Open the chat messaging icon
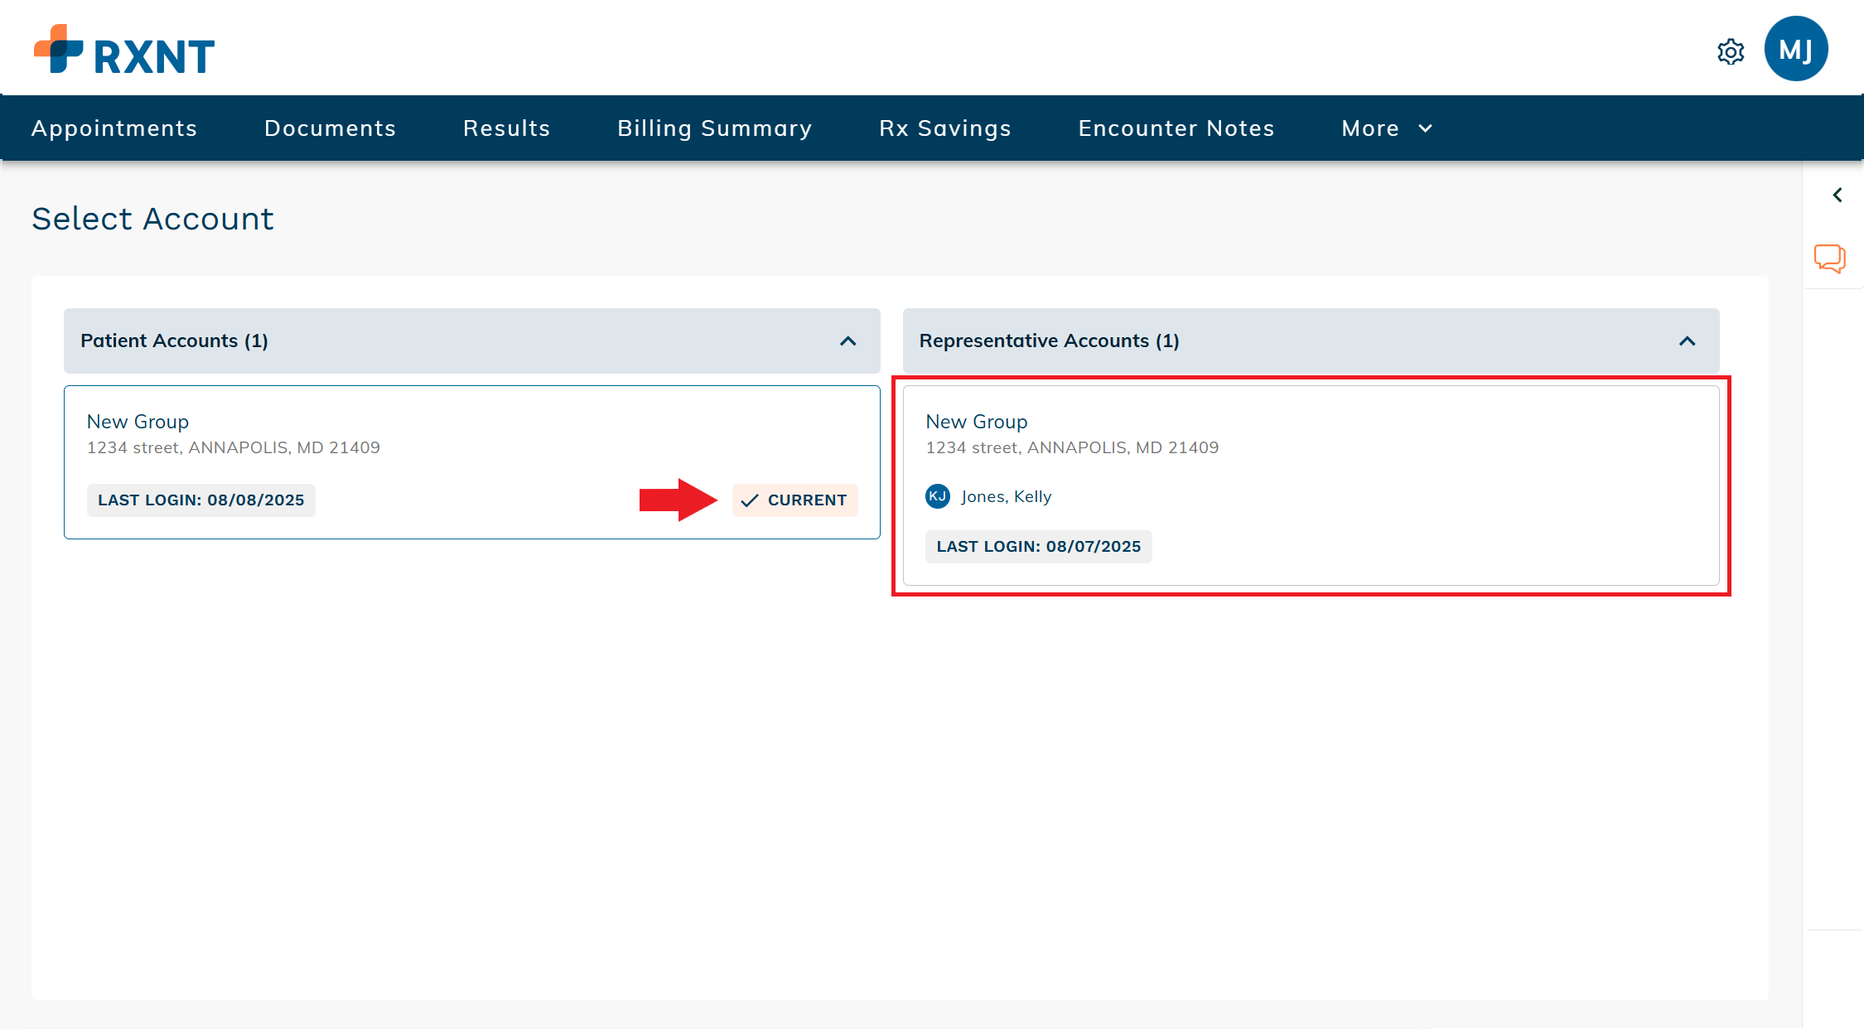The height and width of the screenshot is (1029, 1864). click(x=1830, y=258)
